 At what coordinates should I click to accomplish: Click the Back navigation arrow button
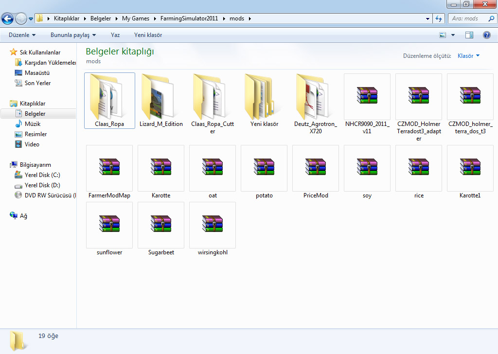(x=8, y=18)
